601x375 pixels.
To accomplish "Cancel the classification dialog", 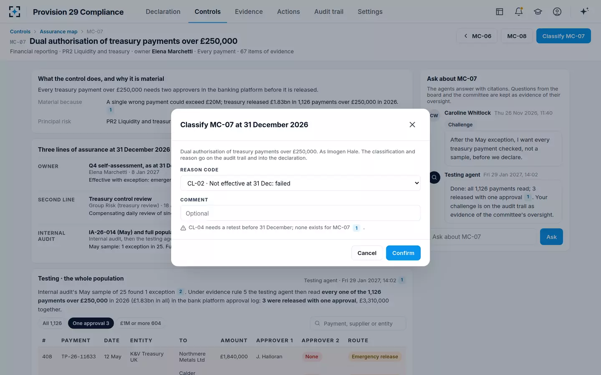I will pyautogui.click(x=367, y=253).
